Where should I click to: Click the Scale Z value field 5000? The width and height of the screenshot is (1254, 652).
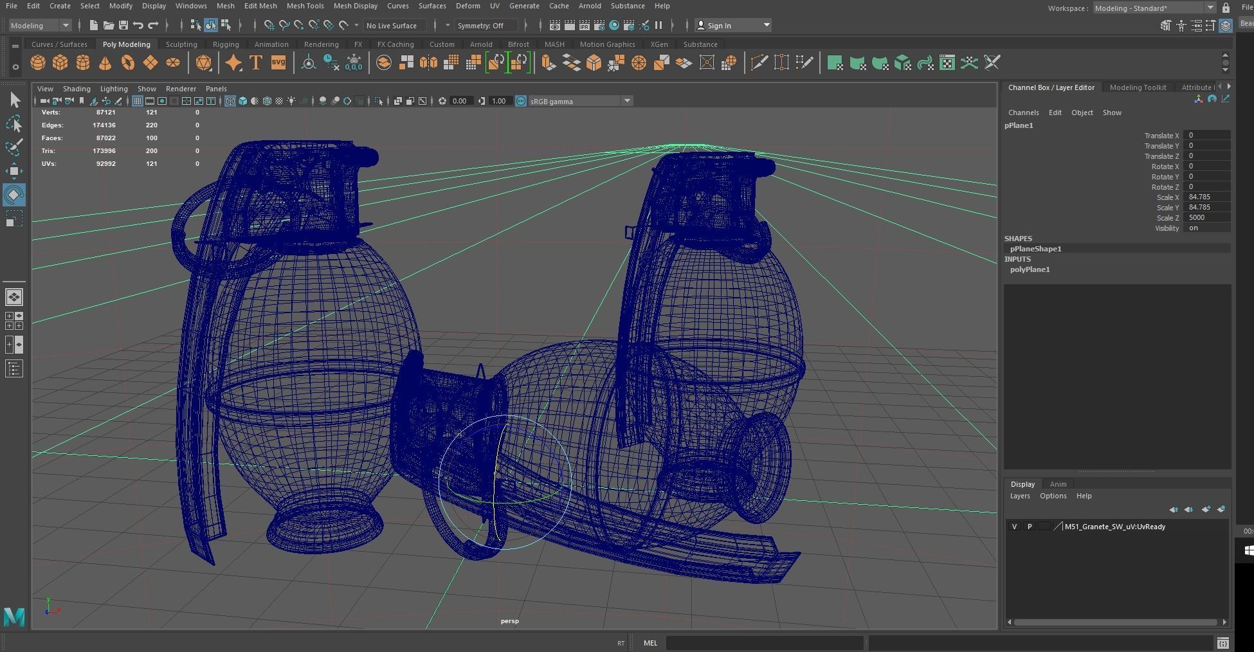coord(1207,218)
